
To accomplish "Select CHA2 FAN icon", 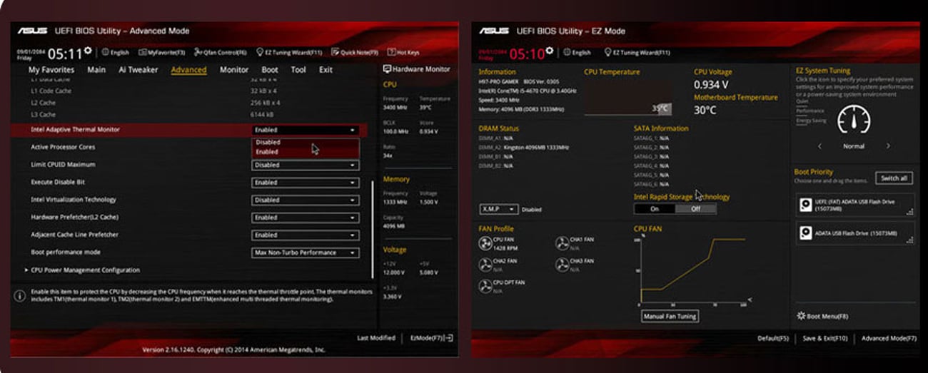I will pyautogui.click(x=485, y=265).
